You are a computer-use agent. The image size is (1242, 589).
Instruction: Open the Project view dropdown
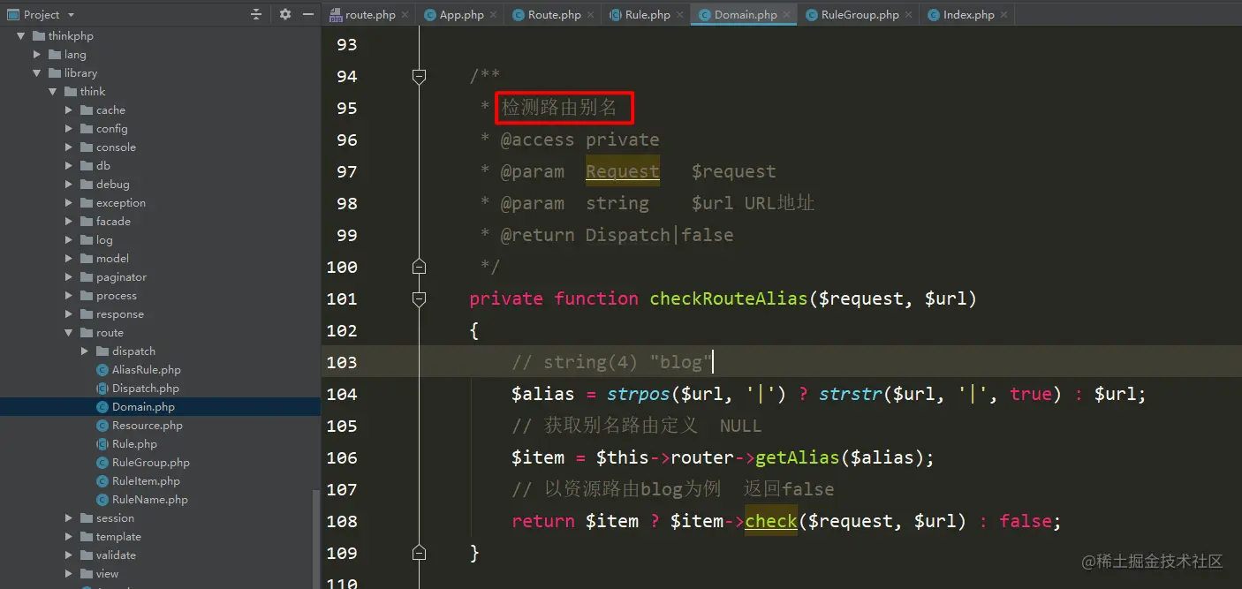pyautogui.click(x=71, y=15)
